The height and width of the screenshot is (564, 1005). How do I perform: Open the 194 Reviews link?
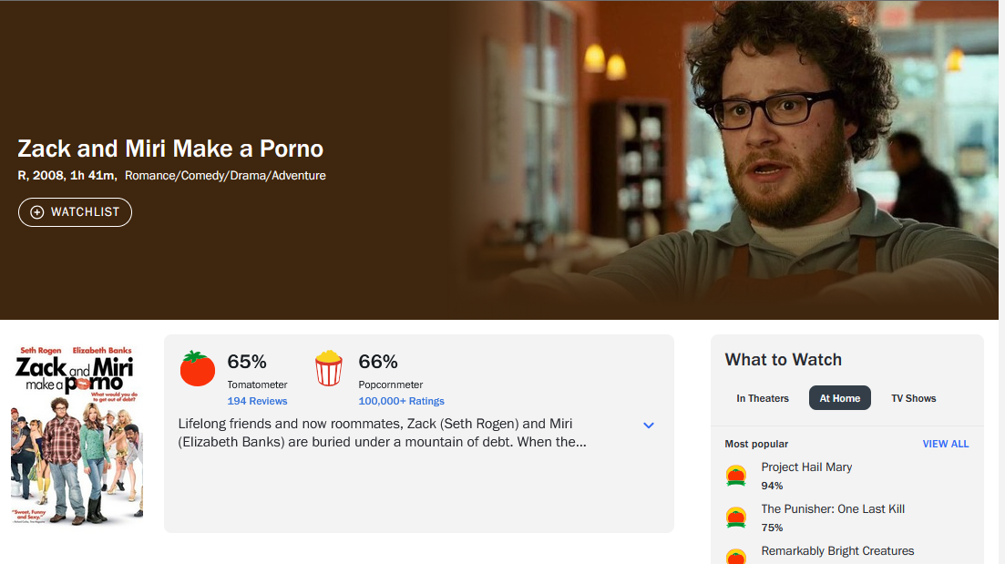point(257,401)
